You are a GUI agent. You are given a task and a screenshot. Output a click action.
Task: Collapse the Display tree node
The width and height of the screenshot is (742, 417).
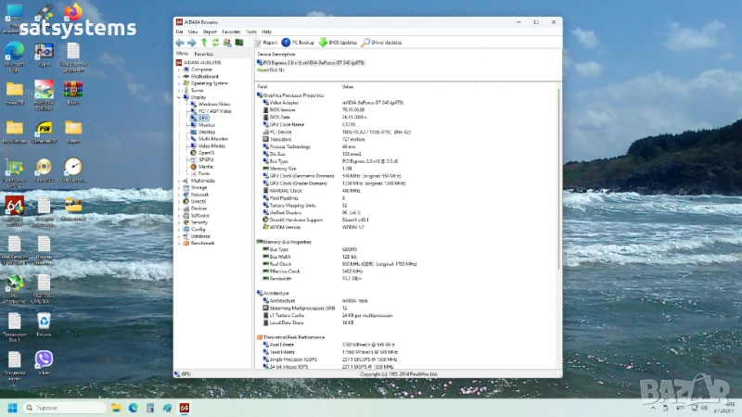click(178, 96)
